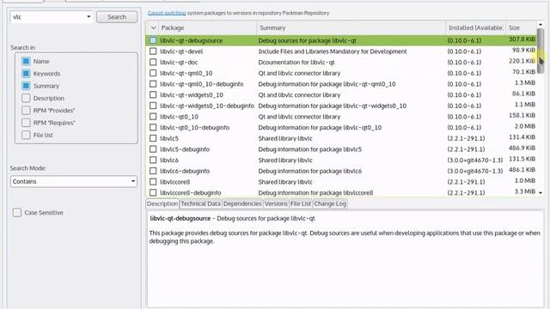550x309 pixels.
Task: Enable the RPM "Provides" checkbox
Action: (x=26, y=110)
